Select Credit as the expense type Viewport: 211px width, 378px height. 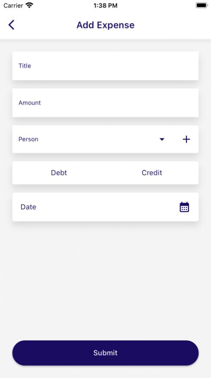click(x=152, y=173)
